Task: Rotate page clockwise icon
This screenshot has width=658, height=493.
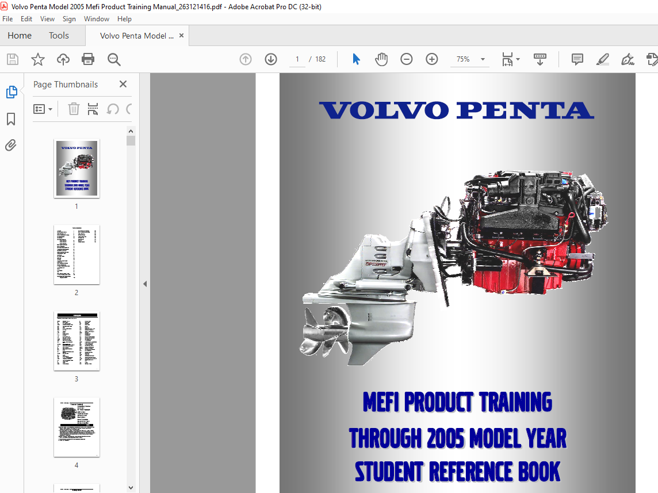Action: pos(129,109)
